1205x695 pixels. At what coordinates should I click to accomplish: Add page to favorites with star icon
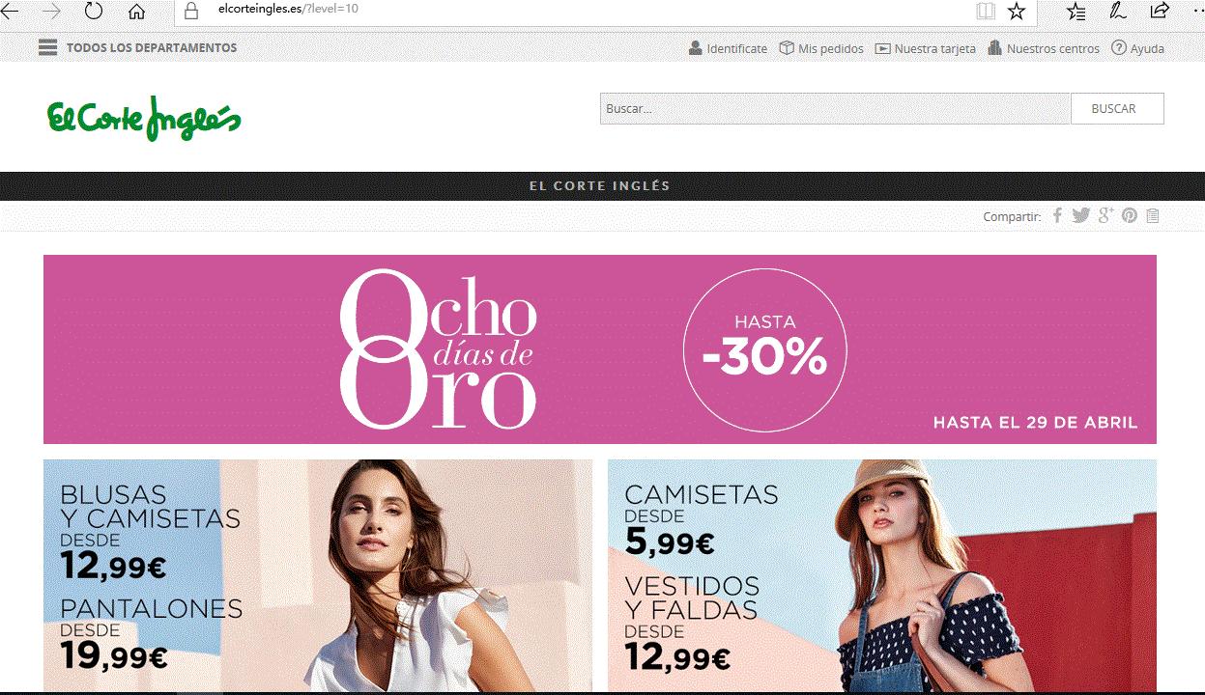coord(1017,12)
